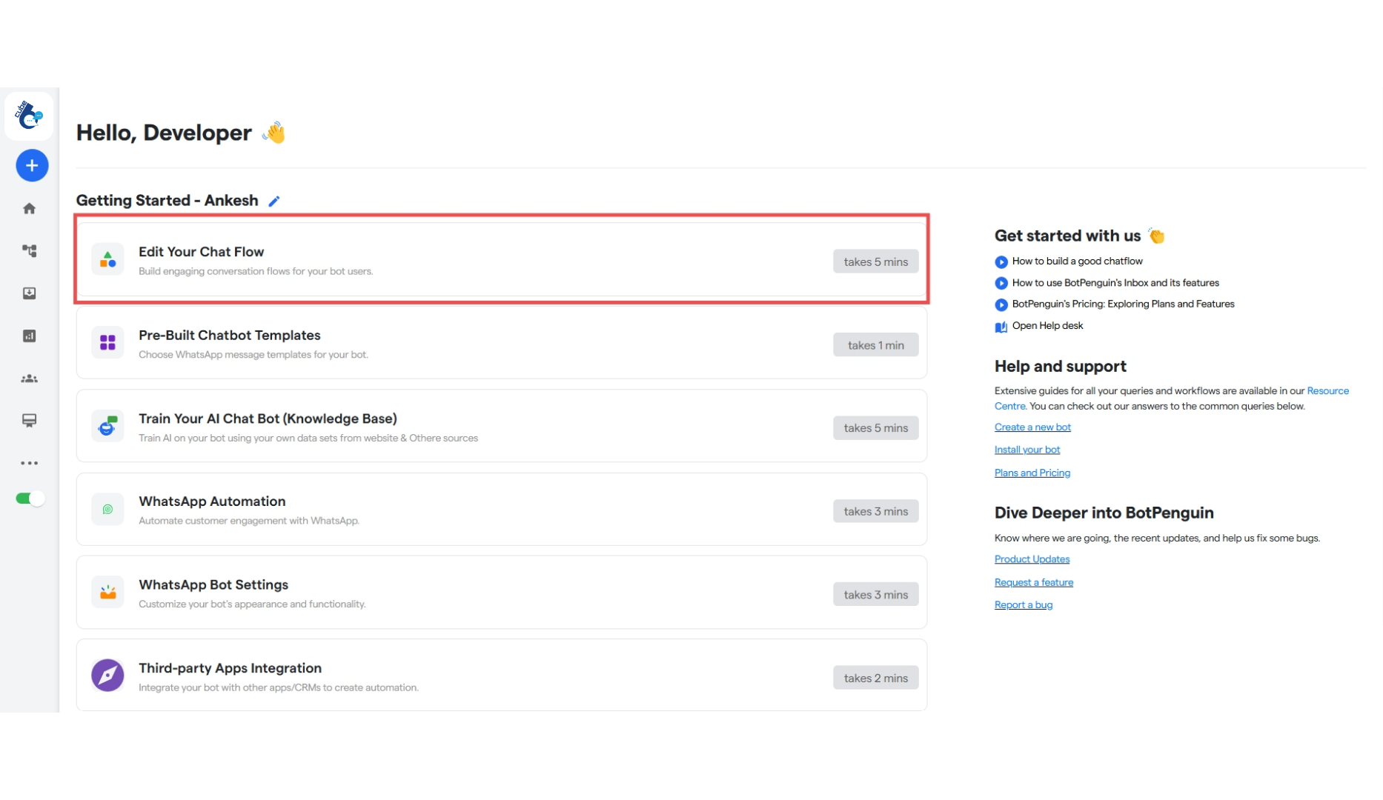This screenshot has height=800, width=1383.
Task: Click the Edit Your Chat Flow shapes icon
Action: pyautogui.click(x=107, y=260)
